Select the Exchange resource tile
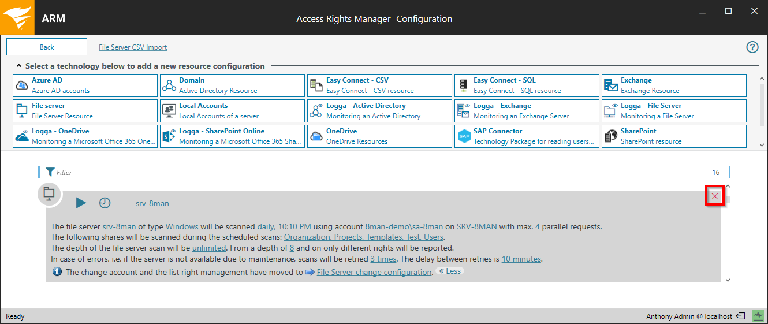Screen dimensions: 768x324 tap(674, 85)
